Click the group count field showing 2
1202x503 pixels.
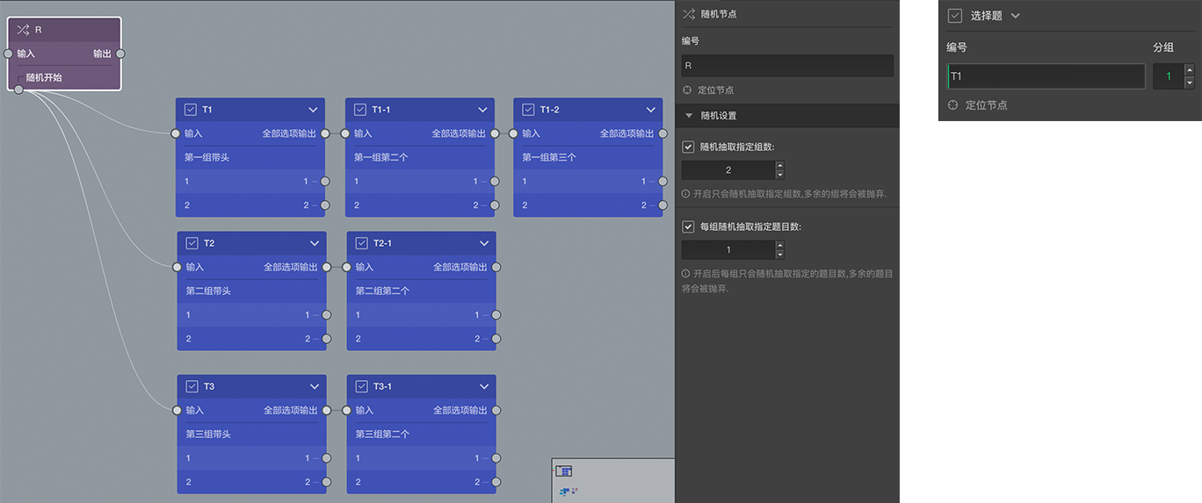tap(728, 170)
